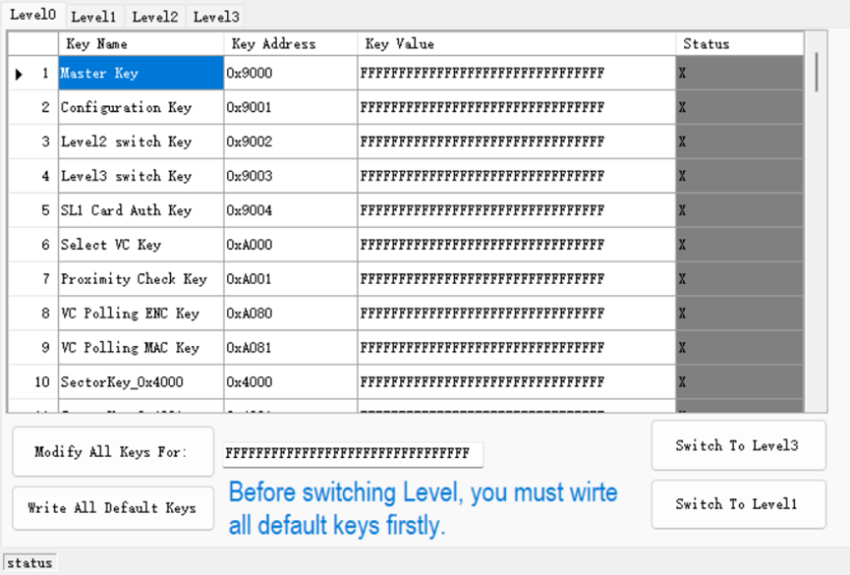This screenshot has height=575, width=850.
Task: Select the Level3 tab
Action: [216, 17]
